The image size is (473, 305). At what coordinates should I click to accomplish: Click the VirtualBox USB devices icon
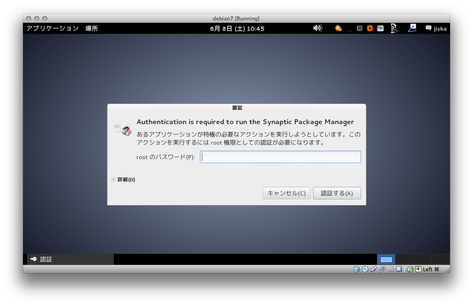374,269
